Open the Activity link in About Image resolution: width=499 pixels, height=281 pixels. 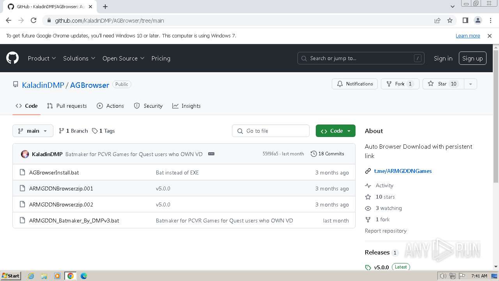384,185
